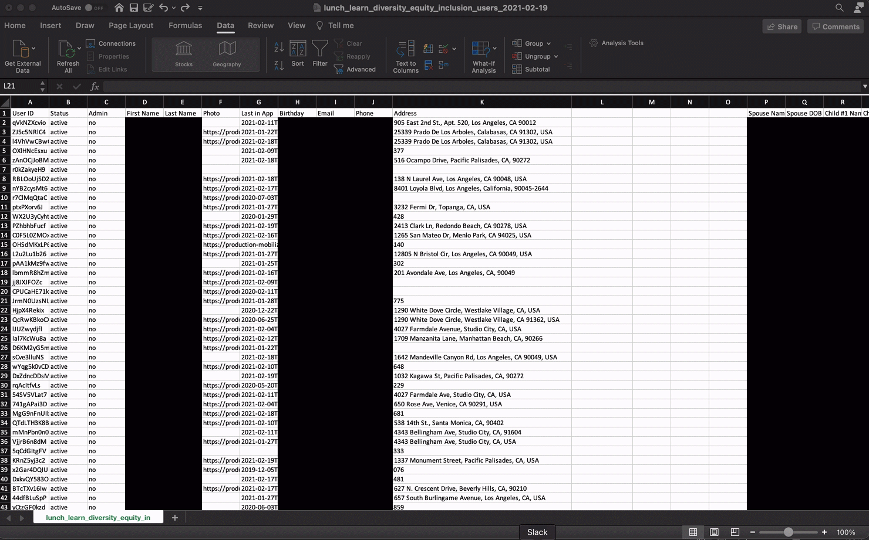Switch to the Formulas tab
The width and height of the screenshot is (869, 540).
(185, 26)
